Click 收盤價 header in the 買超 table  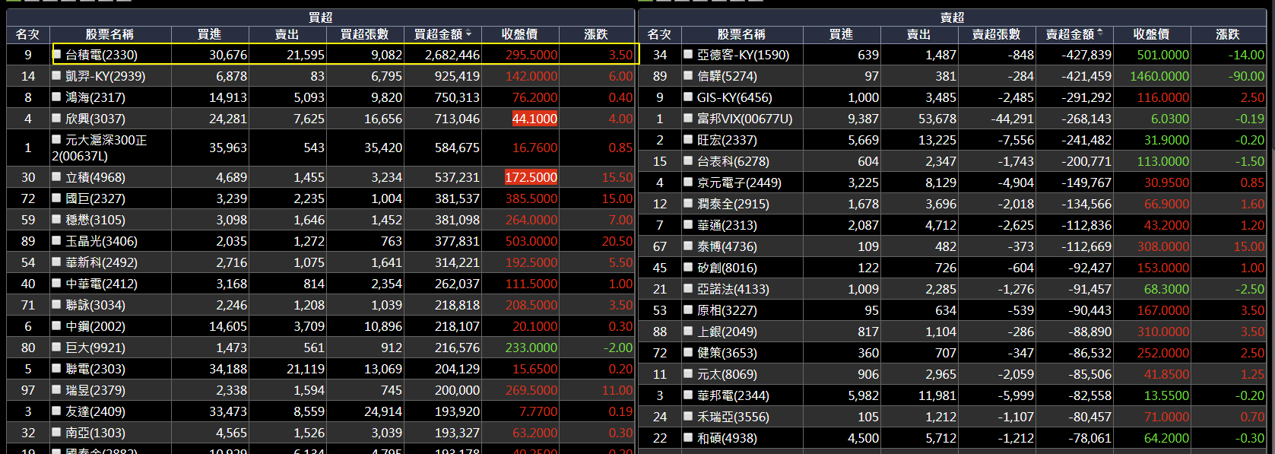(519, 34)
